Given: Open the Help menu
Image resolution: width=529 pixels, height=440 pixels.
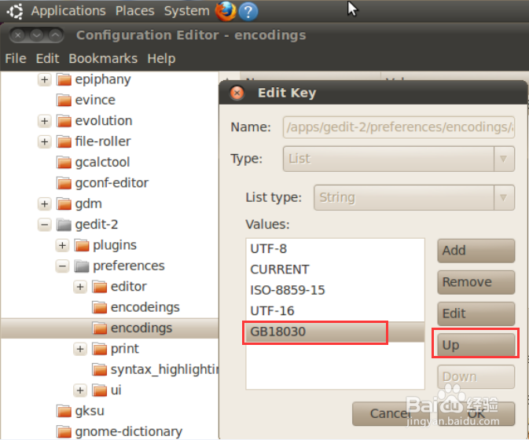Looking at the screenshot, I should click(x=161, y=59).
